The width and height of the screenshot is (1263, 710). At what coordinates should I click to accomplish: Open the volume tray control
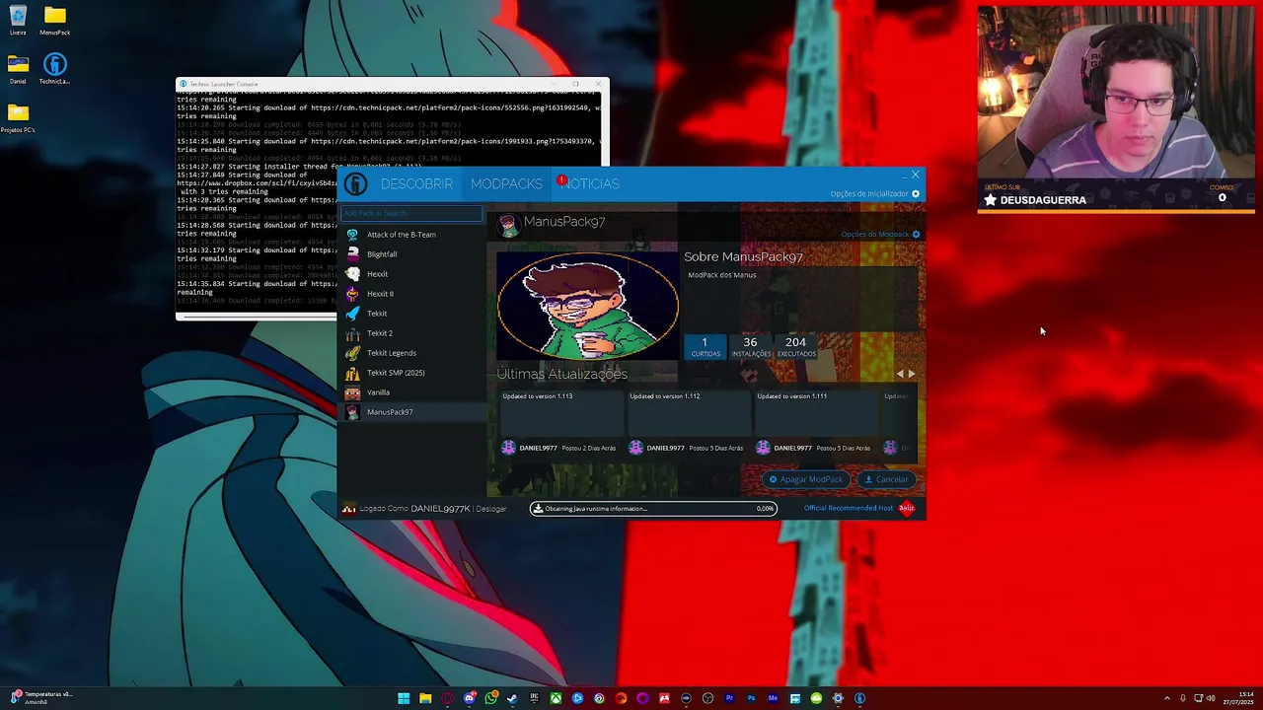tap(1211, 698)
